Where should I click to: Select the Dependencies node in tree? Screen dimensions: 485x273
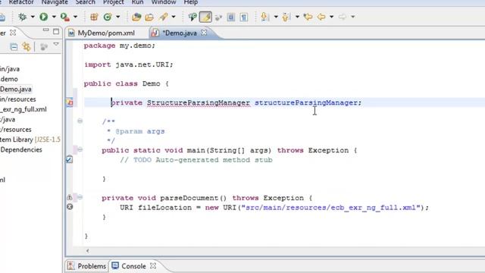(21, 149)
